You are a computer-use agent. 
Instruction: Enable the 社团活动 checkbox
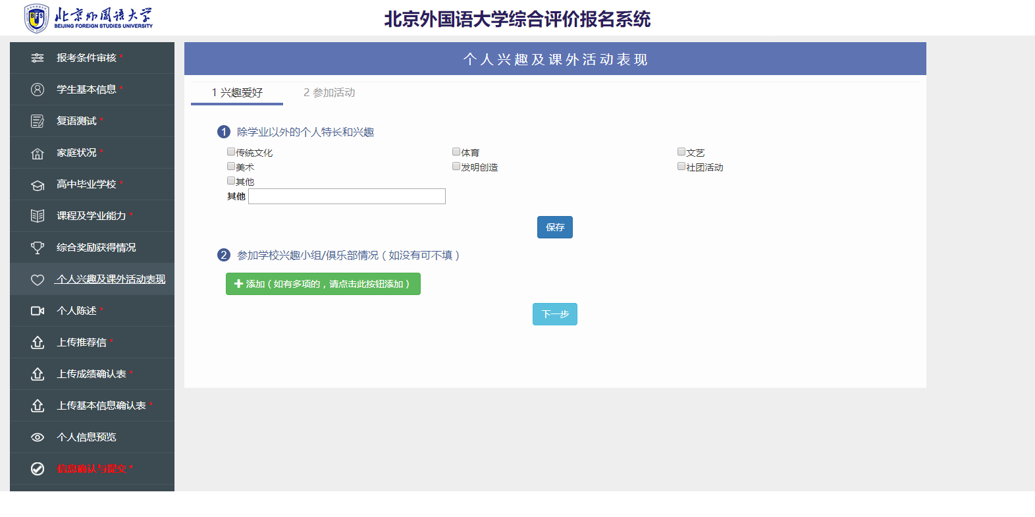tap(681, 166)
